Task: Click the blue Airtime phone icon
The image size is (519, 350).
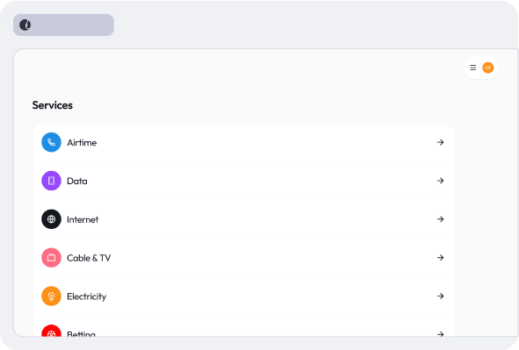Action: coord(51,142)
